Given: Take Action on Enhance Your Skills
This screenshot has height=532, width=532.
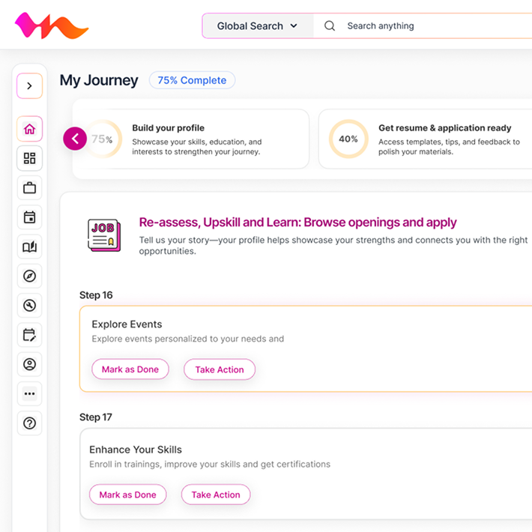Looking at the screenshot, I should pos(216,495).
